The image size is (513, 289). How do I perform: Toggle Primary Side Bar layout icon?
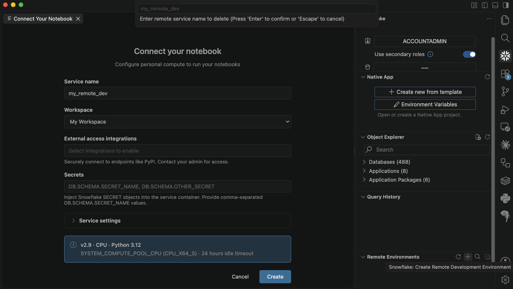pos(485,5)
